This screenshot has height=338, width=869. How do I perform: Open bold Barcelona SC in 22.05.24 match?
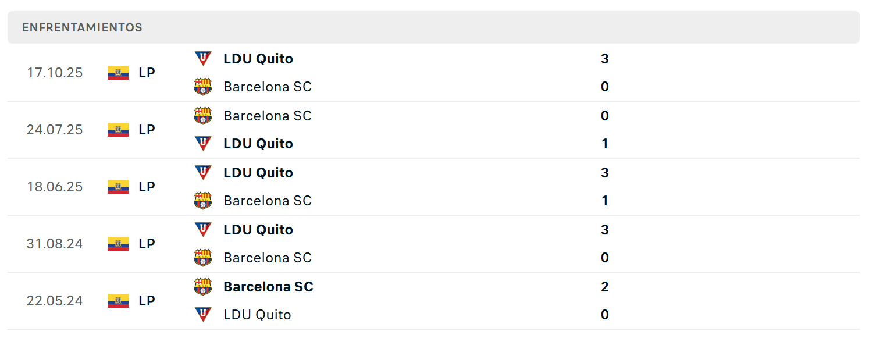click(268, 287)
